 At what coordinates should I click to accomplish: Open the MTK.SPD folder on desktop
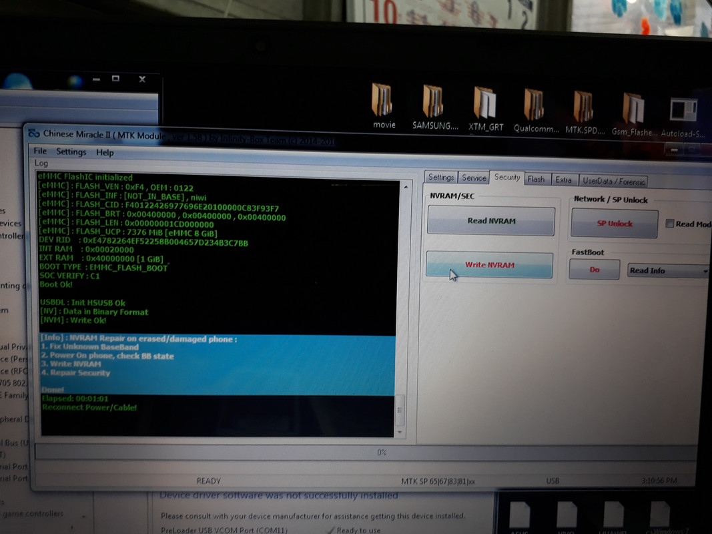[x=585, y=113]
